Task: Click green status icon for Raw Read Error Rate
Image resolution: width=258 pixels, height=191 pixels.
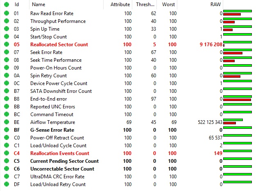Action: coord(6,13)
